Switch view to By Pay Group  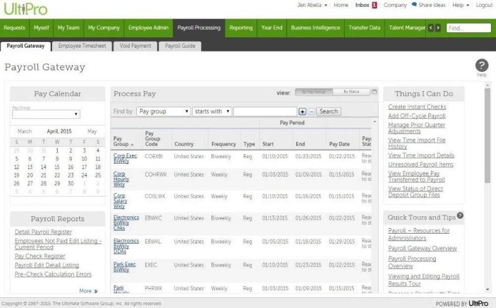[314, 92]
